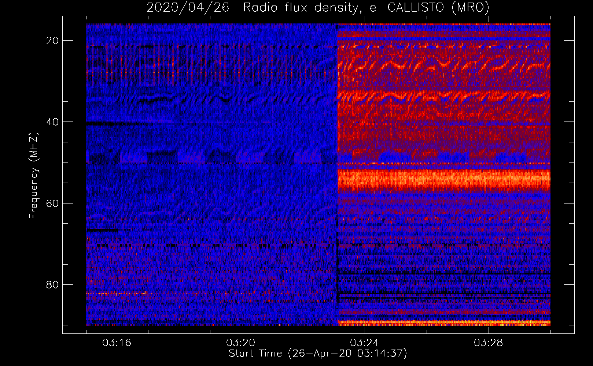
Task: Click the 03:28 time tick label
Action: tap(488, 343)
